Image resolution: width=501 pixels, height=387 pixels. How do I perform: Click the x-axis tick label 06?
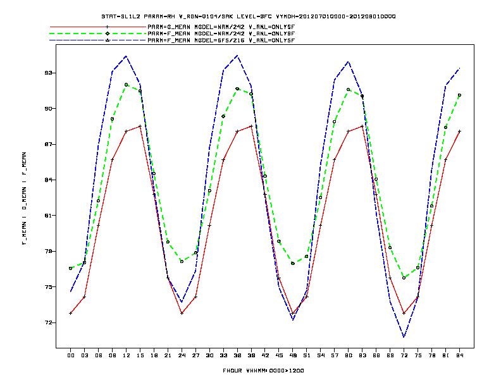(99, 355)
